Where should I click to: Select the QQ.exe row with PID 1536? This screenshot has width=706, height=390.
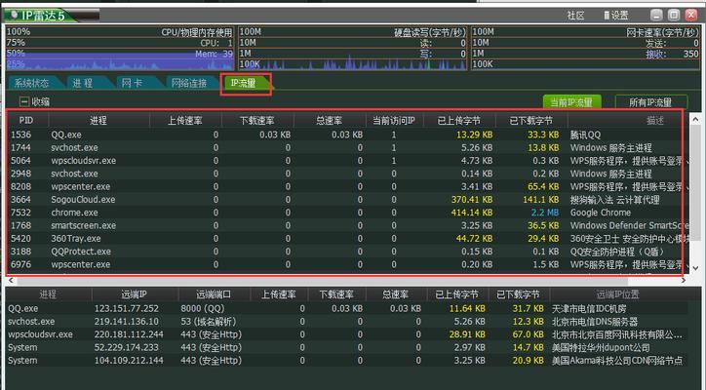[x=345, y=135]
